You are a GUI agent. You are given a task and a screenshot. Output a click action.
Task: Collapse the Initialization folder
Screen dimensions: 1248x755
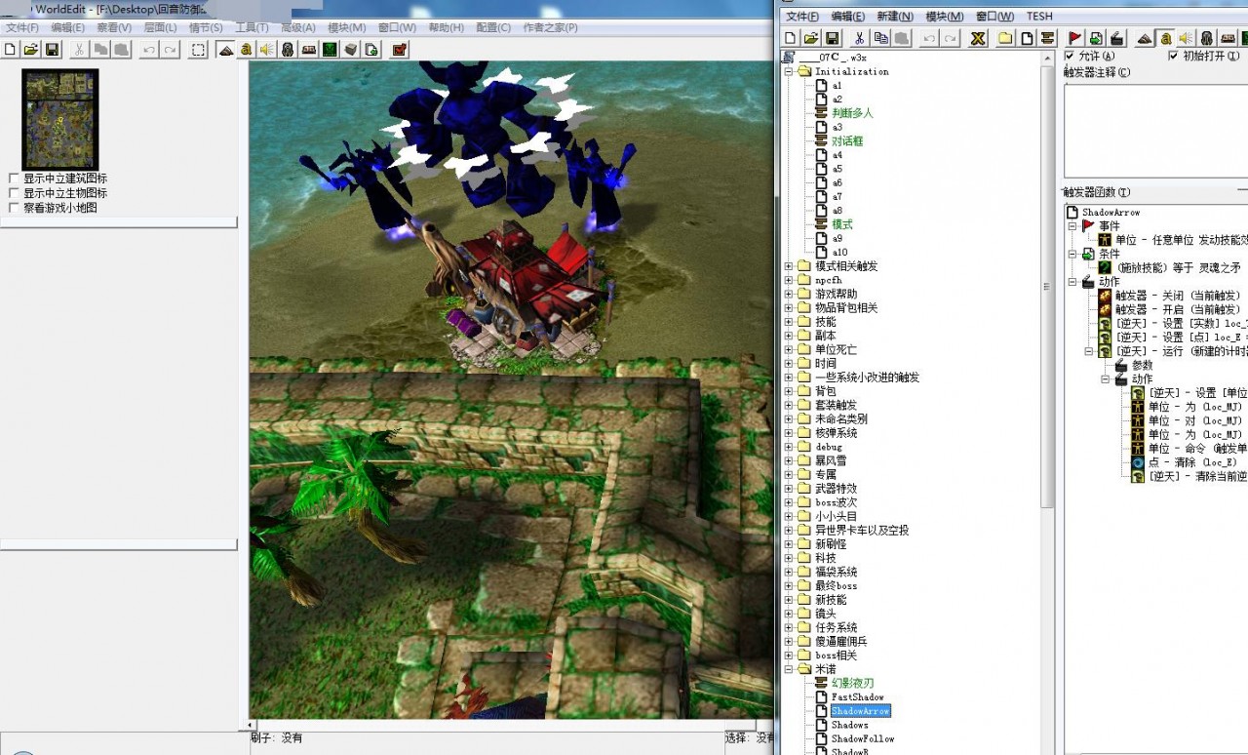click(x=789, y=71)
